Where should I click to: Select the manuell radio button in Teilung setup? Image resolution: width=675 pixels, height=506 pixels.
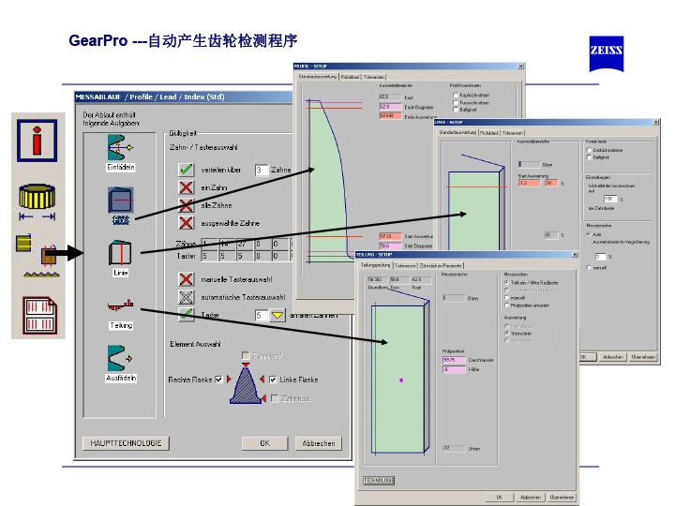pyautogui.click(x=507, y=298)
